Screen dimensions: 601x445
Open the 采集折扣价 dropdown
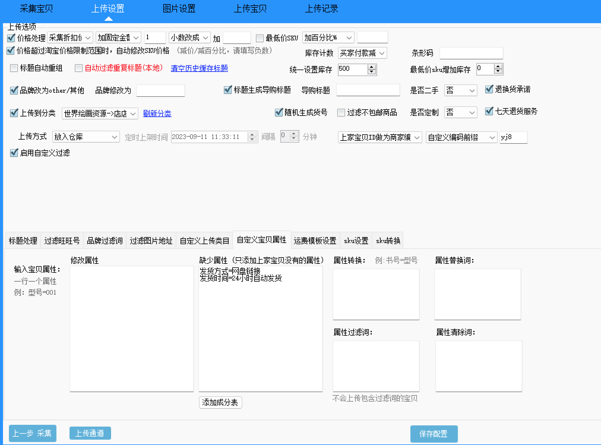point(70,38)
